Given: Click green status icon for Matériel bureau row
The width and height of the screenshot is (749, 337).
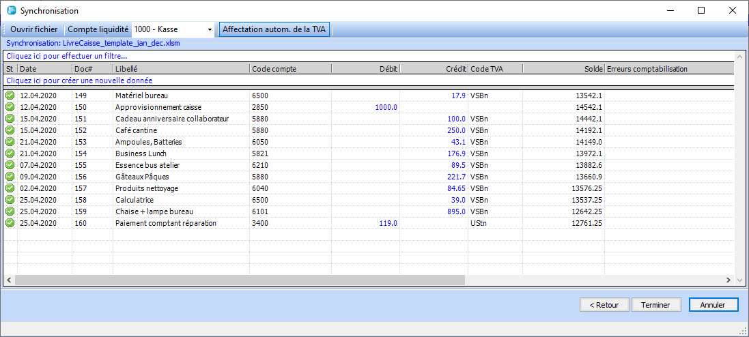Looking at the screenshot, I should click(10, 96).
